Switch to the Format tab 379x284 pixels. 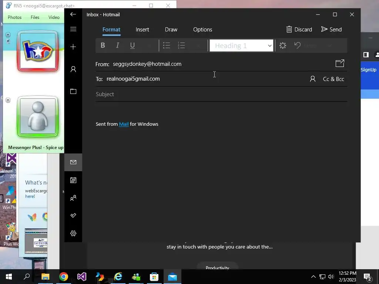tap(111, 30)
